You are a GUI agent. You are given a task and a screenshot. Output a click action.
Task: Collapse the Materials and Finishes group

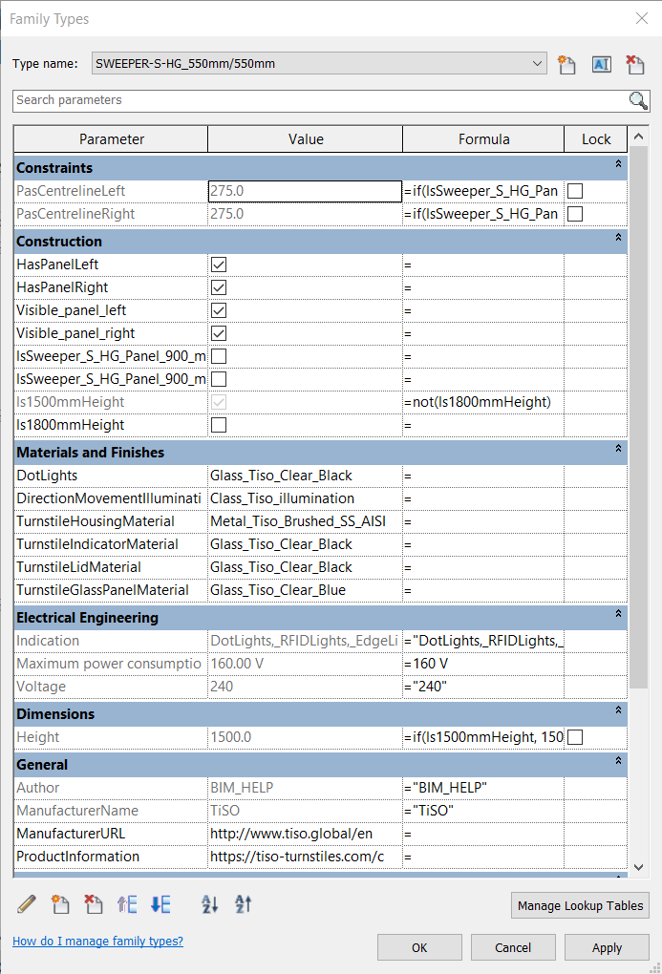[618, 449]
